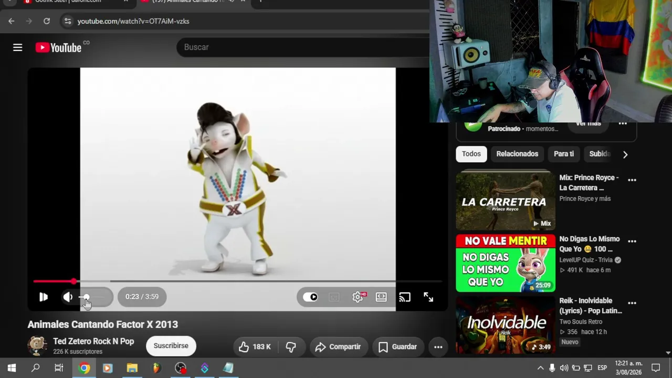
Task: Open the taskbar clock and calendar
Action: pyautogui.click(x=628, y=368)
